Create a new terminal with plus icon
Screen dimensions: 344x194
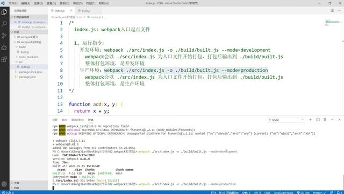tap(311, 120)
